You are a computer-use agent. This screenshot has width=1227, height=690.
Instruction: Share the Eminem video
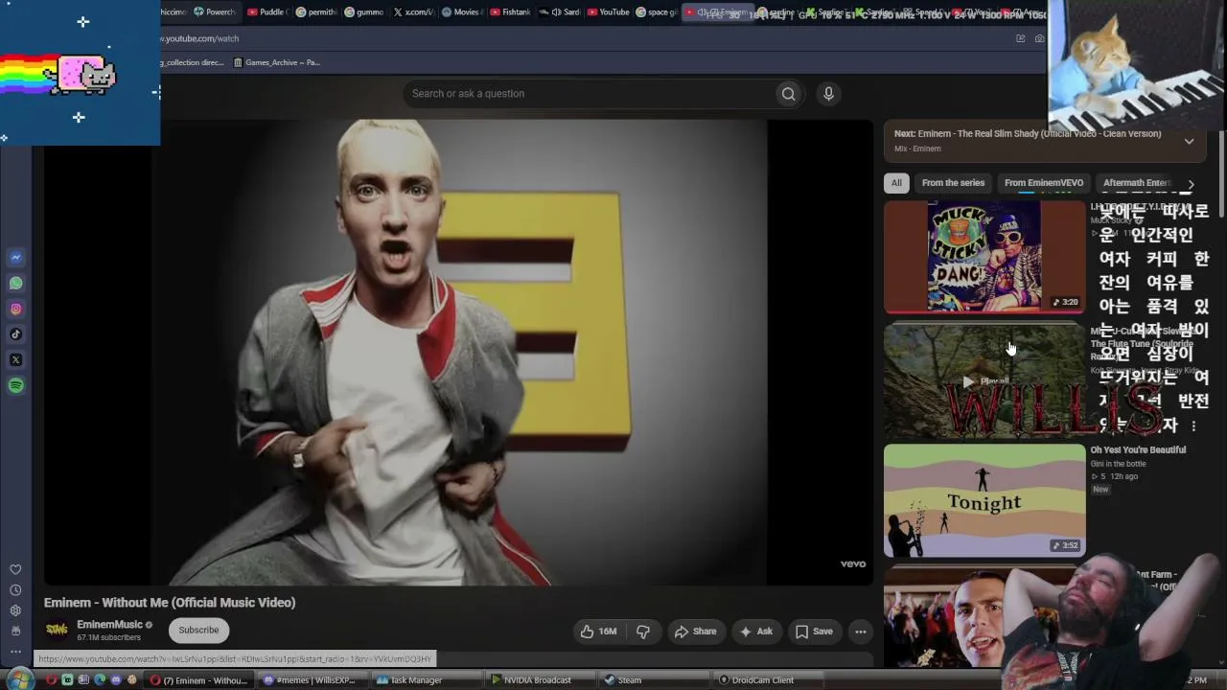(x=695, y=632)
